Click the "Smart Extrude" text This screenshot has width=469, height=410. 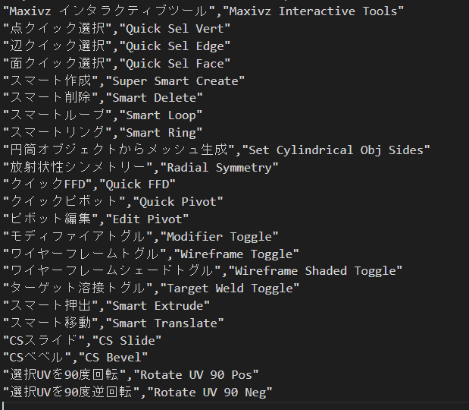coord(158,306)
